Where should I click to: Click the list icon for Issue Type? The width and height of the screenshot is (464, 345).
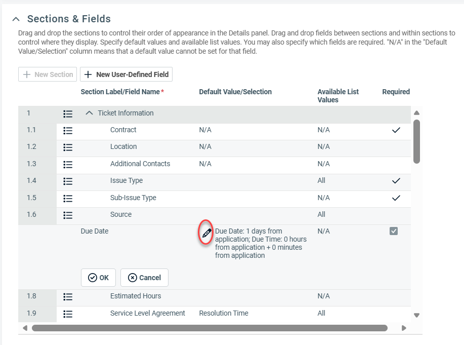(68, 181)
